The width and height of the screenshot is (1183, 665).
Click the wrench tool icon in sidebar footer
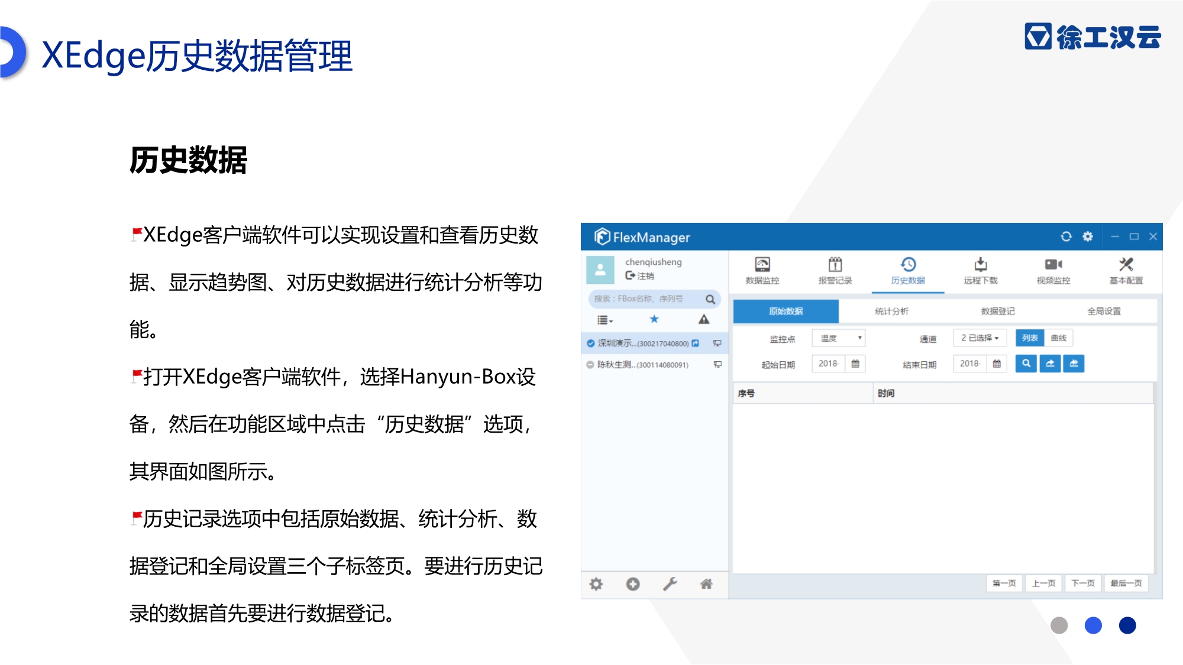click(670, 584)
